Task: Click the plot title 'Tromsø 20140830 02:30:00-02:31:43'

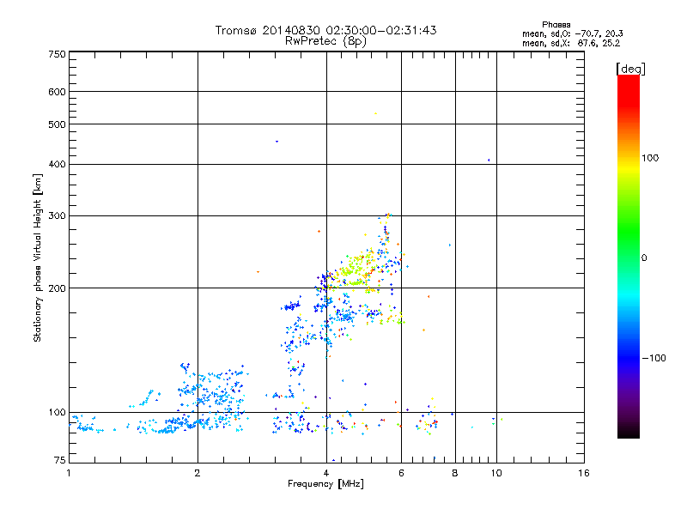Action: (325, 30)
